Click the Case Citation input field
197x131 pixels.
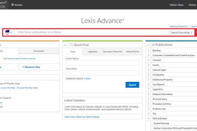103,63
